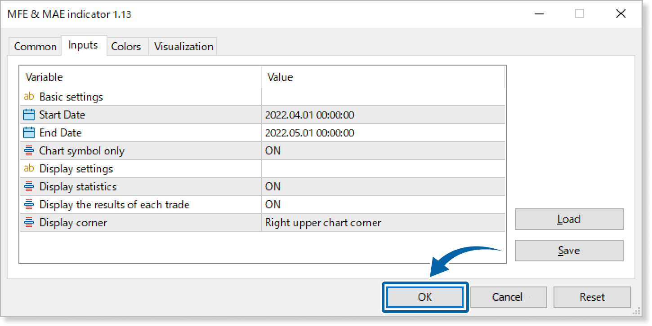Click the 'ab' icon next to Display settings

[x=29, y=168]
